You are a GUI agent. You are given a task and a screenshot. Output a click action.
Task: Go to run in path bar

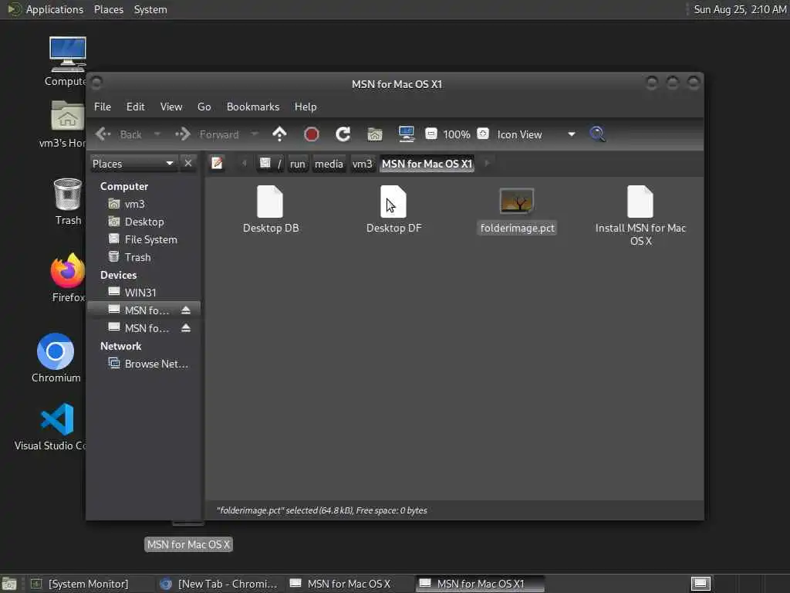click(x=298, y=164)
